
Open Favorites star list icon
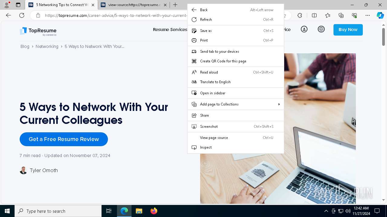(328, 15)
